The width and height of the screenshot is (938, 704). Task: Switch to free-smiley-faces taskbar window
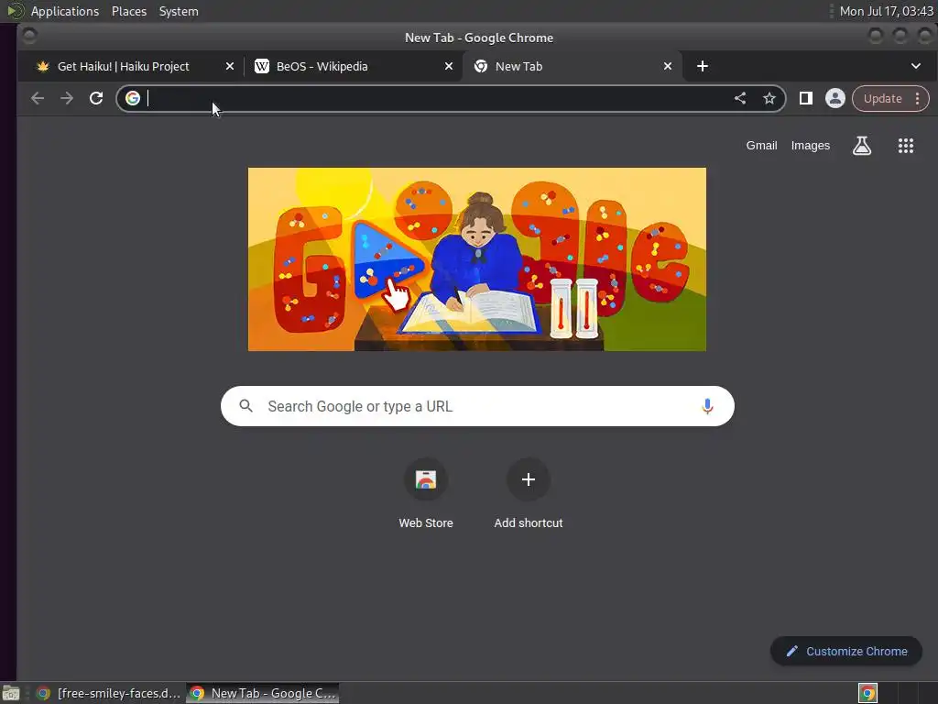(x=108, y=693)
